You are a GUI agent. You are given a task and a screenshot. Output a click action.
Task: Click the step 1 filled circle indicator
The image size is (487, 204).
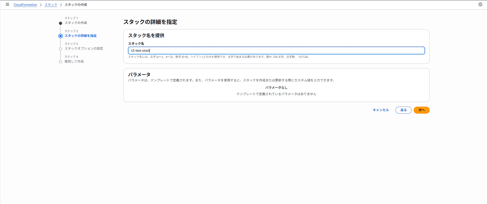60,23
